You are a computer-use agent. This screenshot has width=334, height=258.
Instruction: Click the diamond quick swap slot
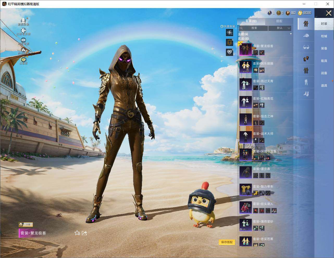pos(230,52)
